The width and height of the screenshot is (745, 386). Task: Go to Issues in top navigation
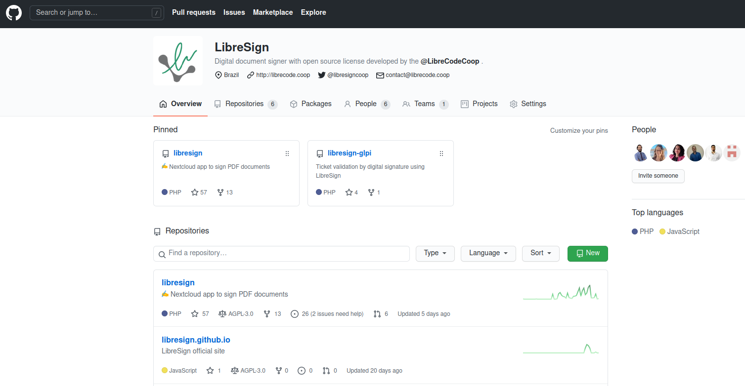coord(234,12)
